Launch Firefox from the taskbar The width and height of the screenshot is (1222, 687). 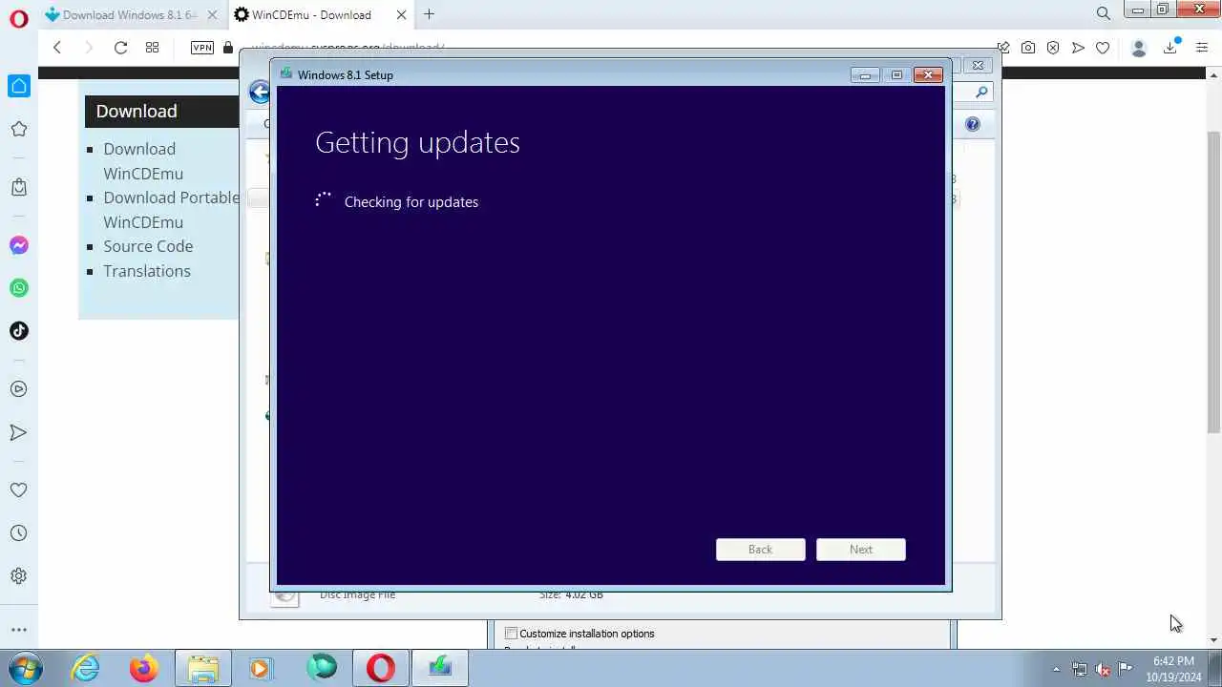[144, 668]
